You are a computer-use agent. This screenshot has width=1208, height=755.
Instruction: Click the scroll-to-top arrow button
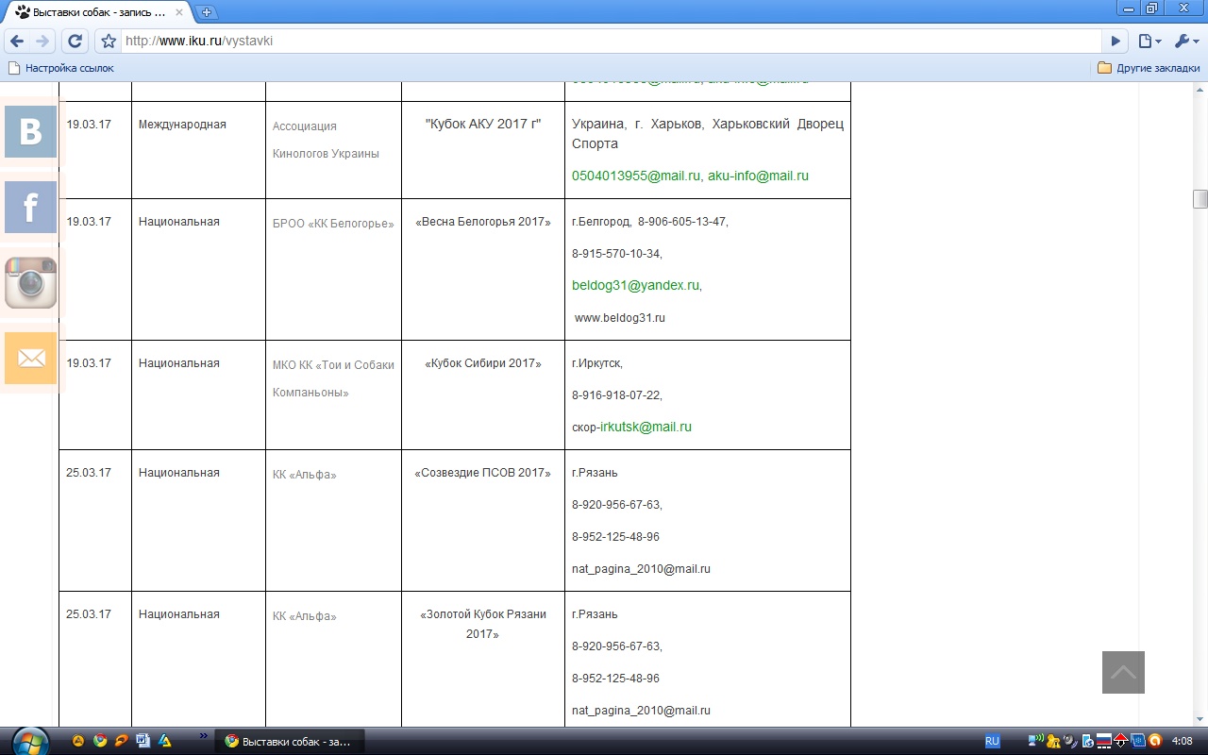click(1123, 672)
